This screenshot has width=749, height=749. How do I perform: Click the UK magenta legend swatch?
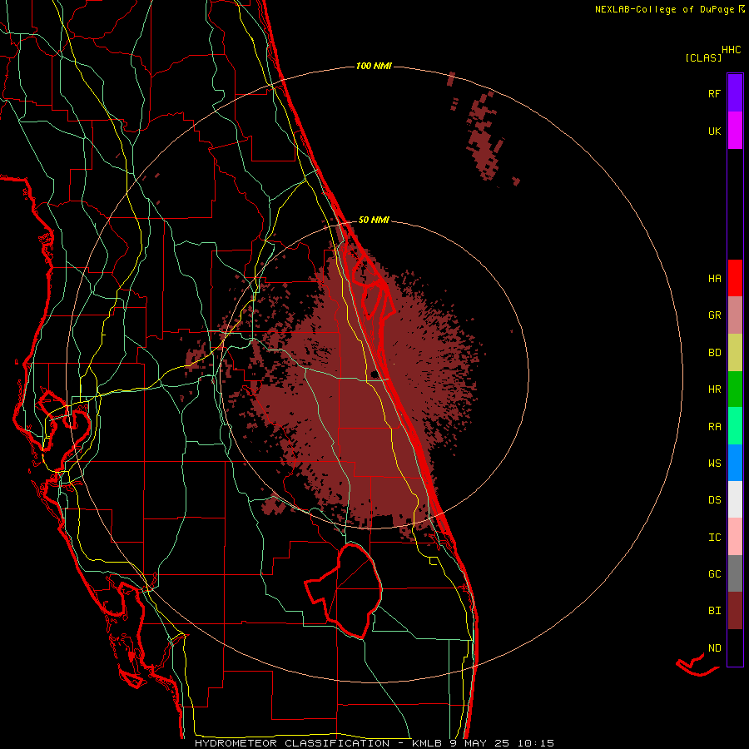(735, 131)
